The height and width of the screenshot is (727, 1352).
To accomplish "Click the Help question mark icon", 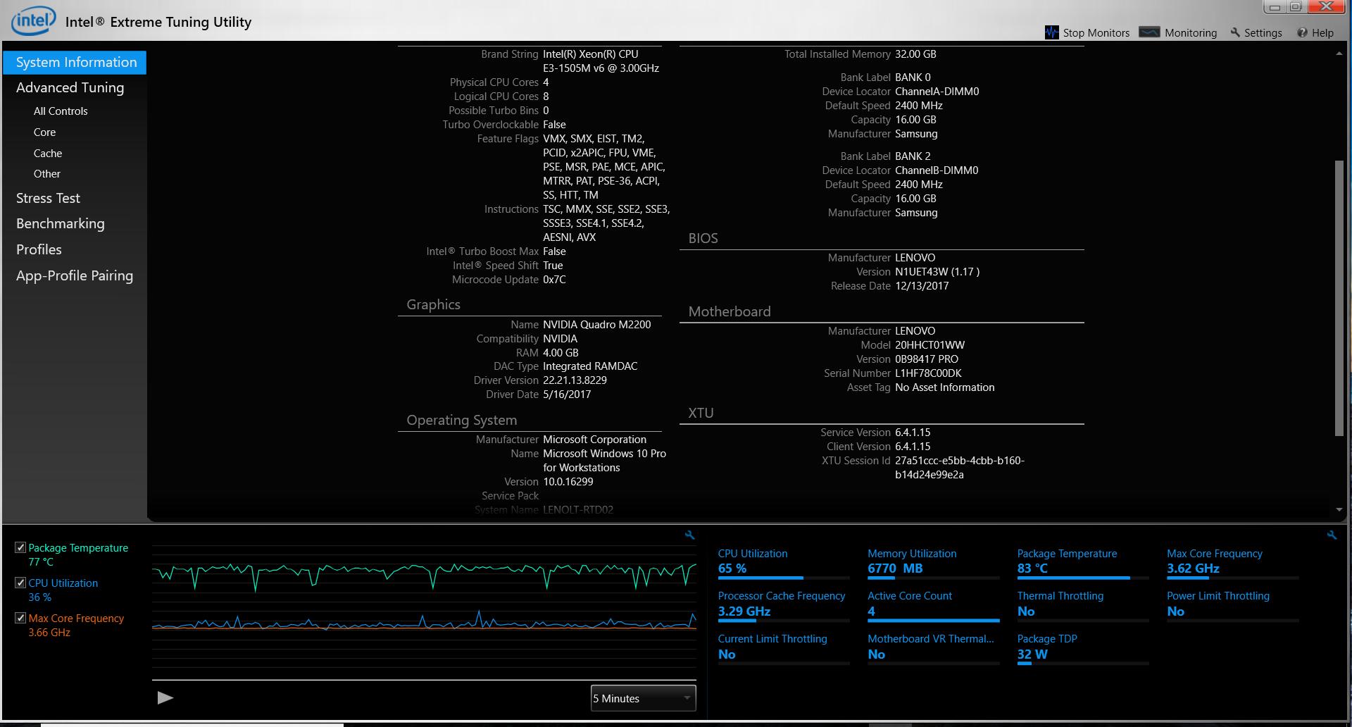I will click(x=1302, y=32).
